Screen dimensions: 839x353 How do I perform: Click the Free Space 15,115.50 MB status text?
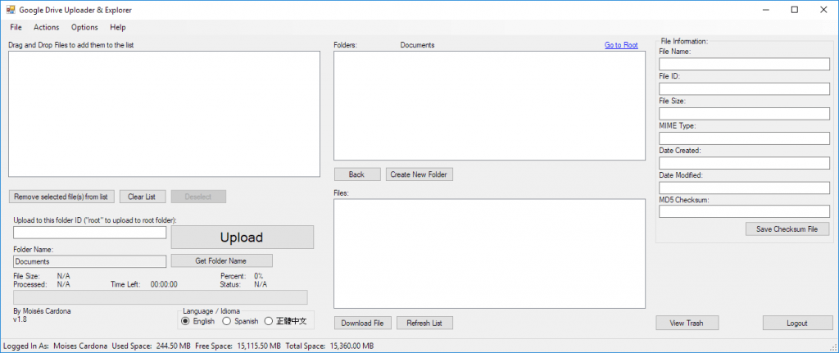click(x=238, y=346)
